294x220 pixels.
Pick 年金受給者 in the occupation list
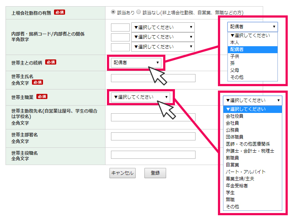(237, 186)
